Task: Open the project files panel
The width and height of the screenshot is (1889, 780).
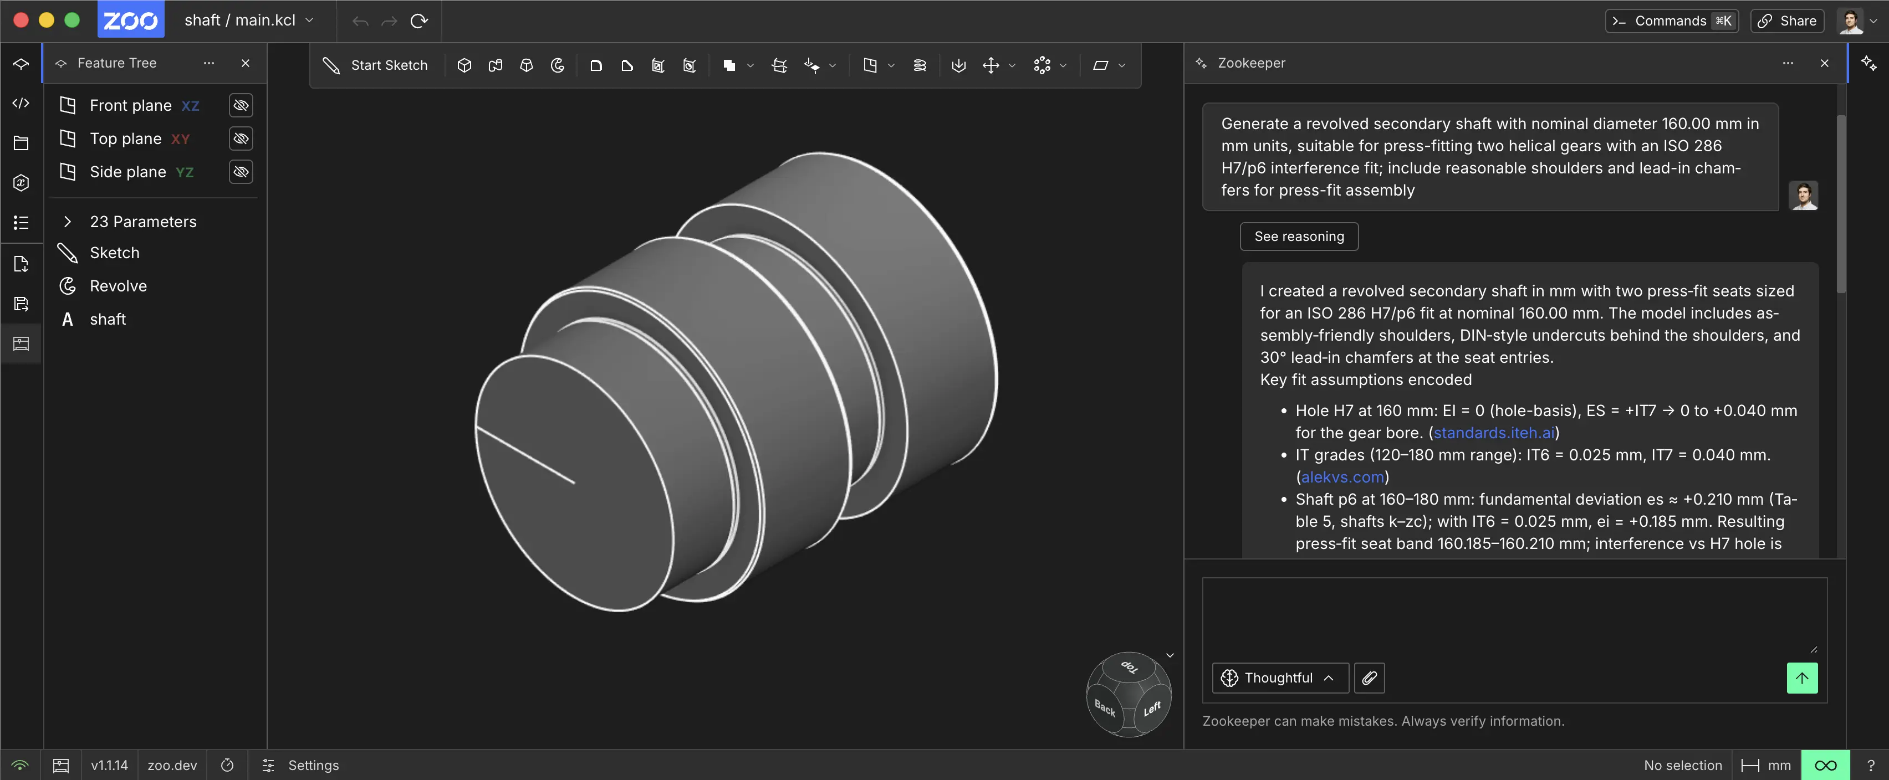Action: pyautogui.click(x=21, y=143)
